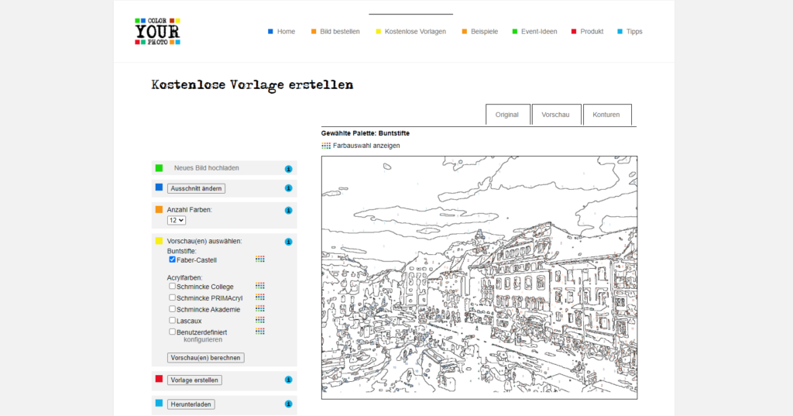Click Ausschnitt ändern button
This screenshot has height=416, width=793.
point(196,188)
